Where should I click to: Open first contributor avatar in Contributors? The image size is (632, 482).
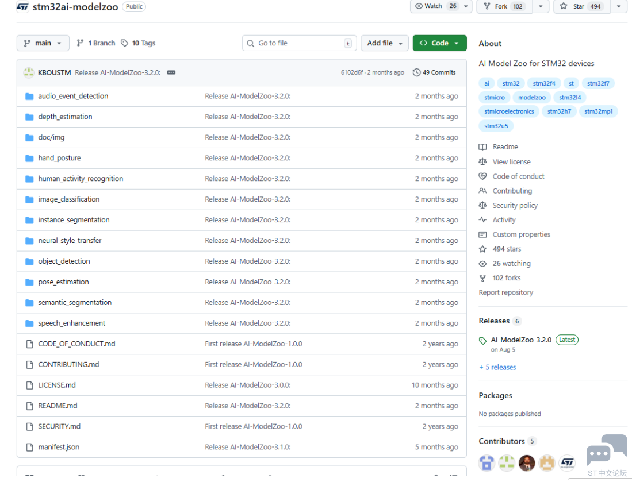487,463
